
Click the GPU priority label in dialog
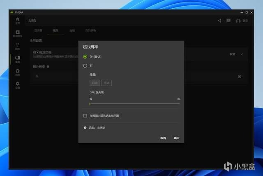point(97,92)
